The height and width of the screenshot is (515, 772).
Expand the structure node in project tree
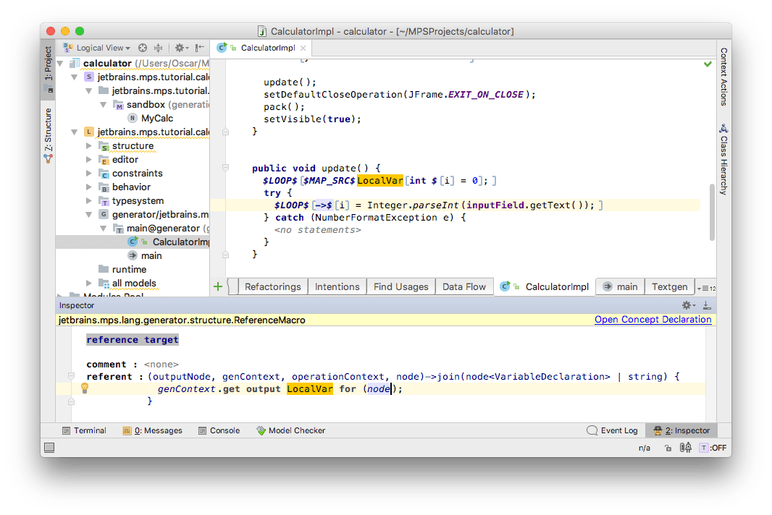[x=90, y=145]
